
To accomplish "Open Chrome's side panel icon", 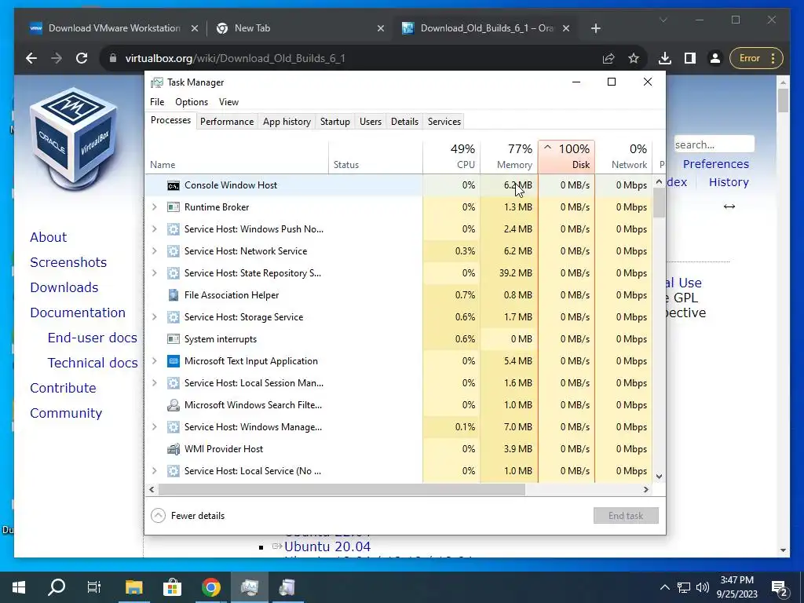I will click(690, 58).
